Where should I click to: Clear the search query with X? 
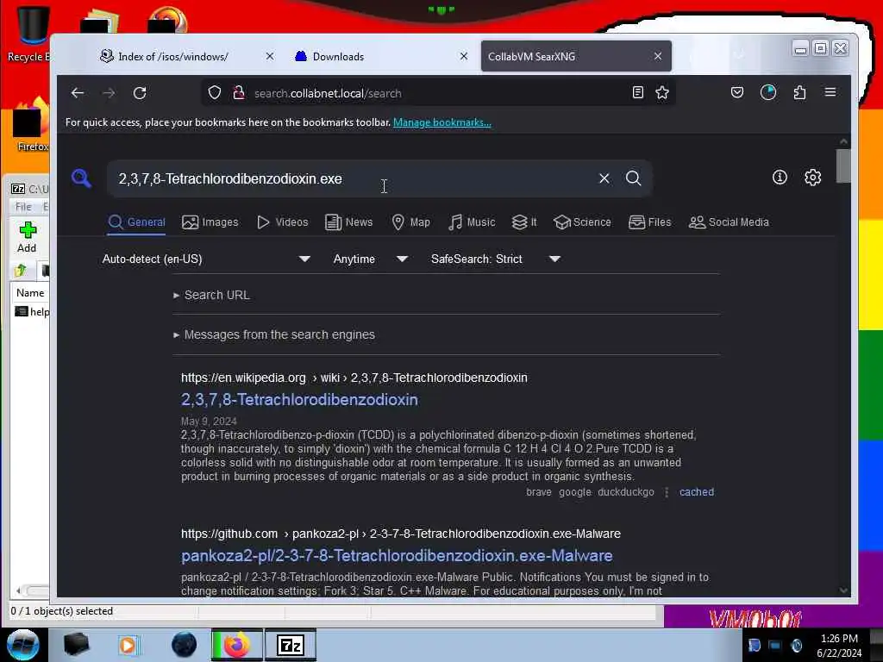point(604,178)
